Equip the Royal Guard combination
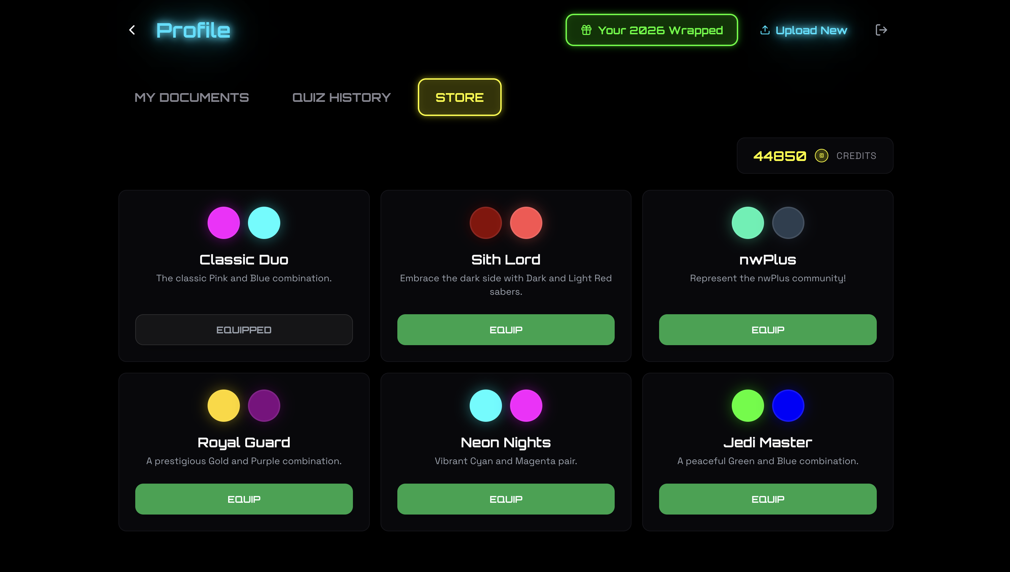The image size is (1010, 572). coord(244,499)
